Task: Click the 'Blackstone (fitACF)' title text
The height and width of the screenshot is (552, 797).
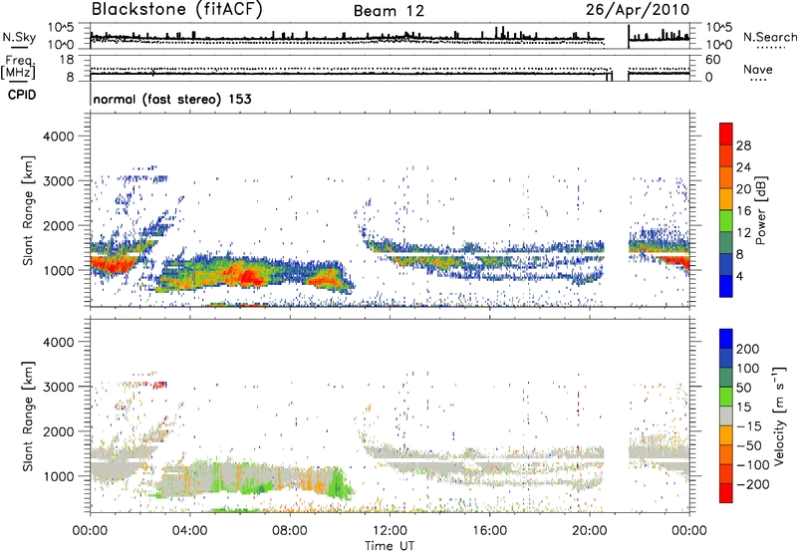Action: [x=176, y=10]
